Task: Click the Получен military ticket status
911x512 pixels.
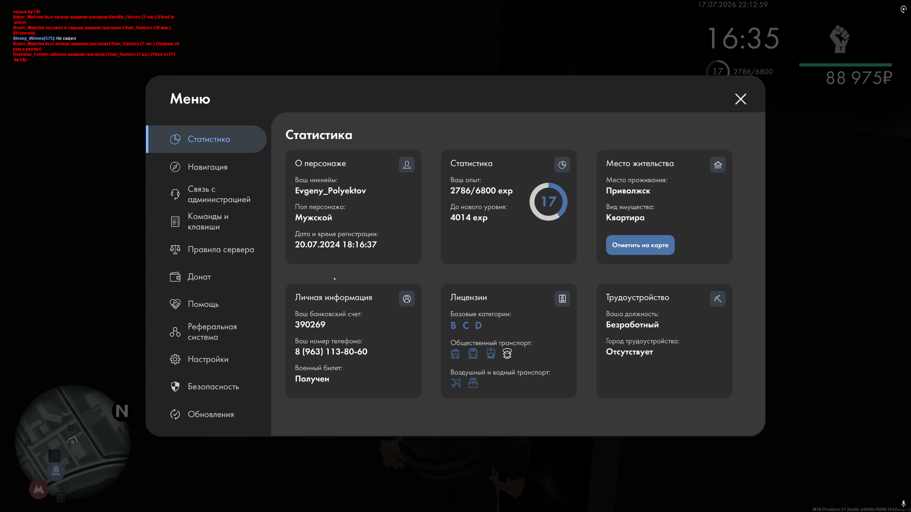Action: click(312, 379)
